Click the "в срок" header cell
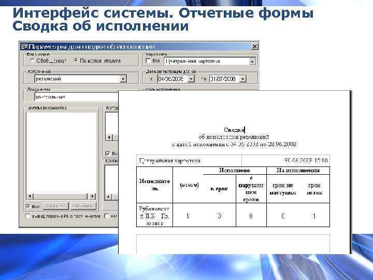373x280 pixels. tap(219, 189)
